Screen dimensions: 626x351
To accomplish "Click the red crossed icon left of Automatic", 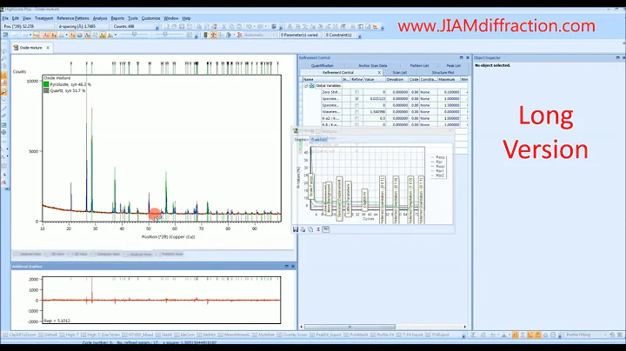I will coord(240,35).
